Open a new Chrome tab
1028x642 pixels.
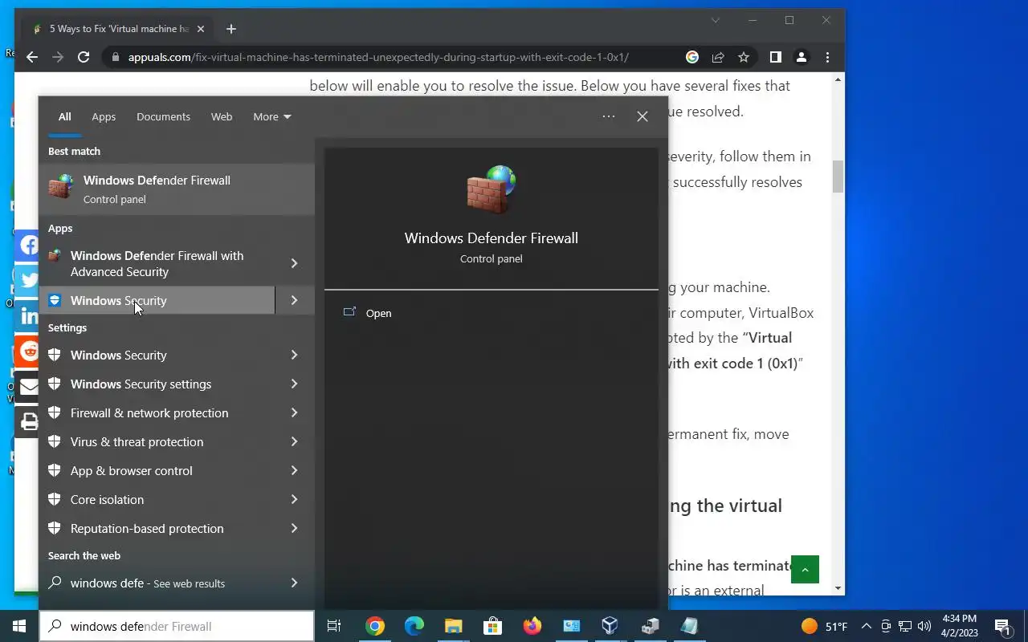[231, 29]
